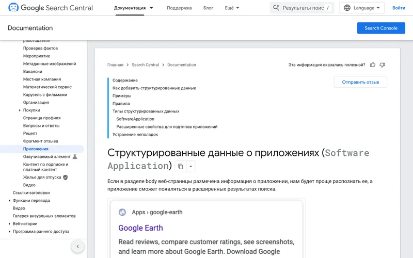Open the Документация tab
This screenshot has height=258, width=413.
[x=130, y=8]
